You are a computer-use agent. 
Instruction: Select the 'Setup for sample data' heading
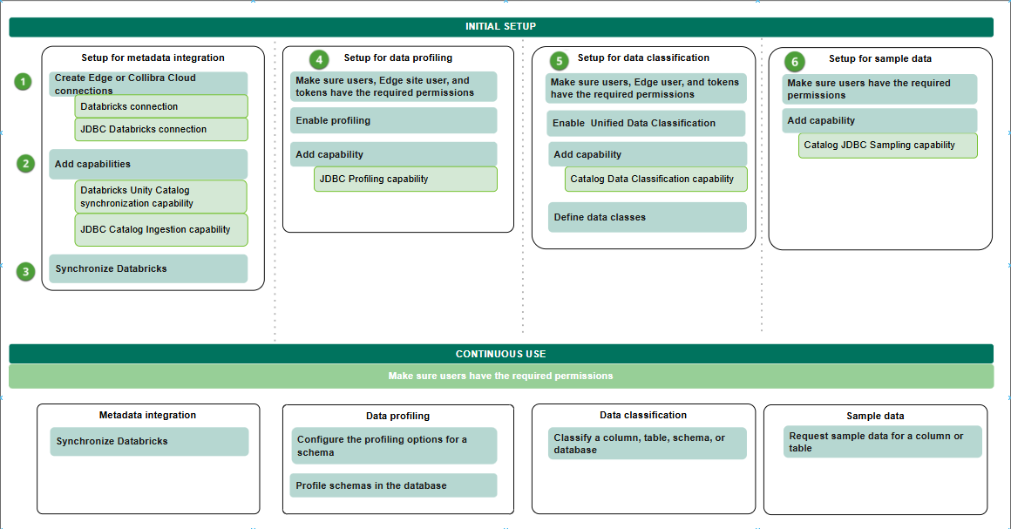tap(880, 58)
